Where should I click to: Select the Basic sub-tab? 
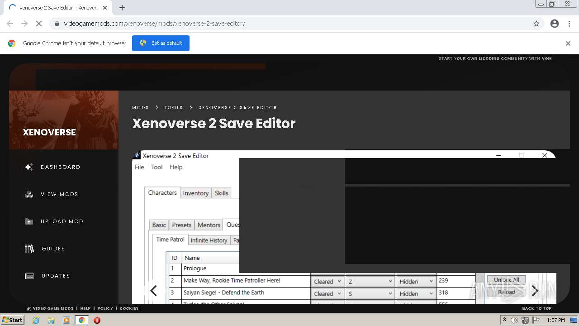pos(159,225)
